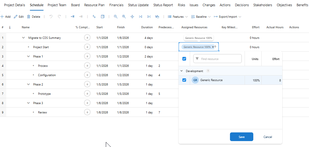
Task: Zoom out the schedule view
Action: (x=116, y=17)
